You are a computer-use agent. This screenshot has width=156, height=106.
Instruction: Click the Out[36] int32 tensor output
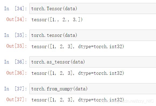pos(78,73)
